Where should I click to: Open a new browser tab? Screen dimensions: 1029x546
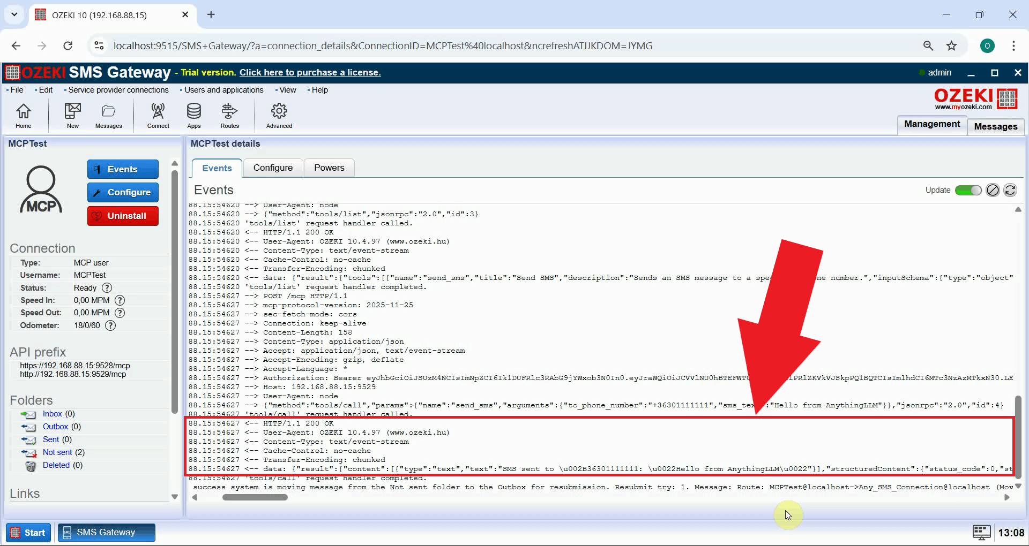[211, 14]
